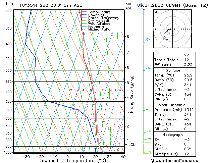Click the 500 hPa pressure axis label
Viewport: 211px width, 163px height.
point(9,70)
